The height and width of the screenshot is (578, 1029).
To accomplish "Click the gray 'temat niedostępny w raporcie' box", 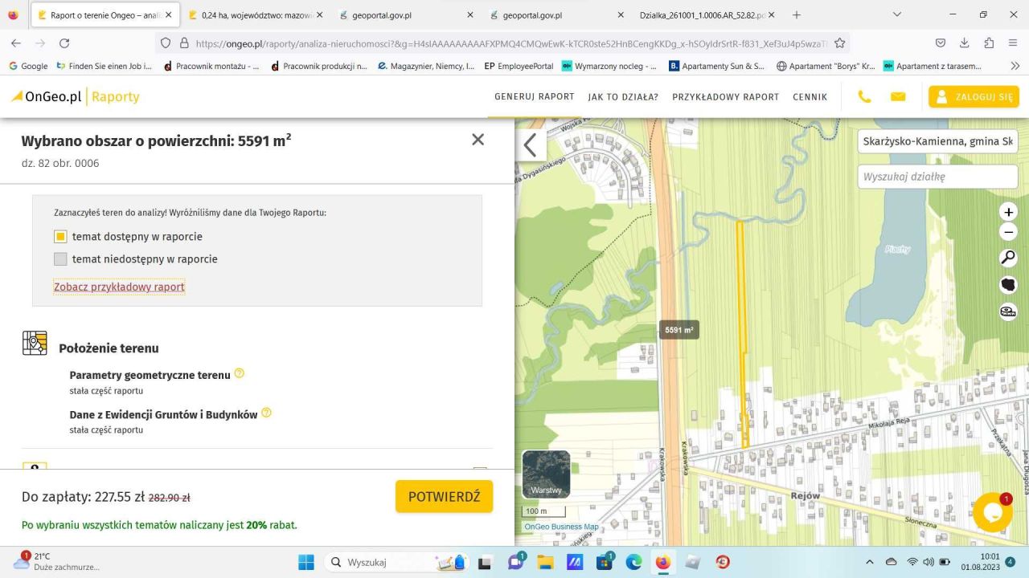I will [60, 259].
